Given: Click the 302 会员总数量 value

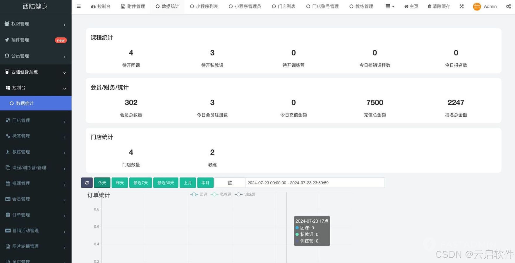Looking at the screenshot, I should [x=131, y=103].
